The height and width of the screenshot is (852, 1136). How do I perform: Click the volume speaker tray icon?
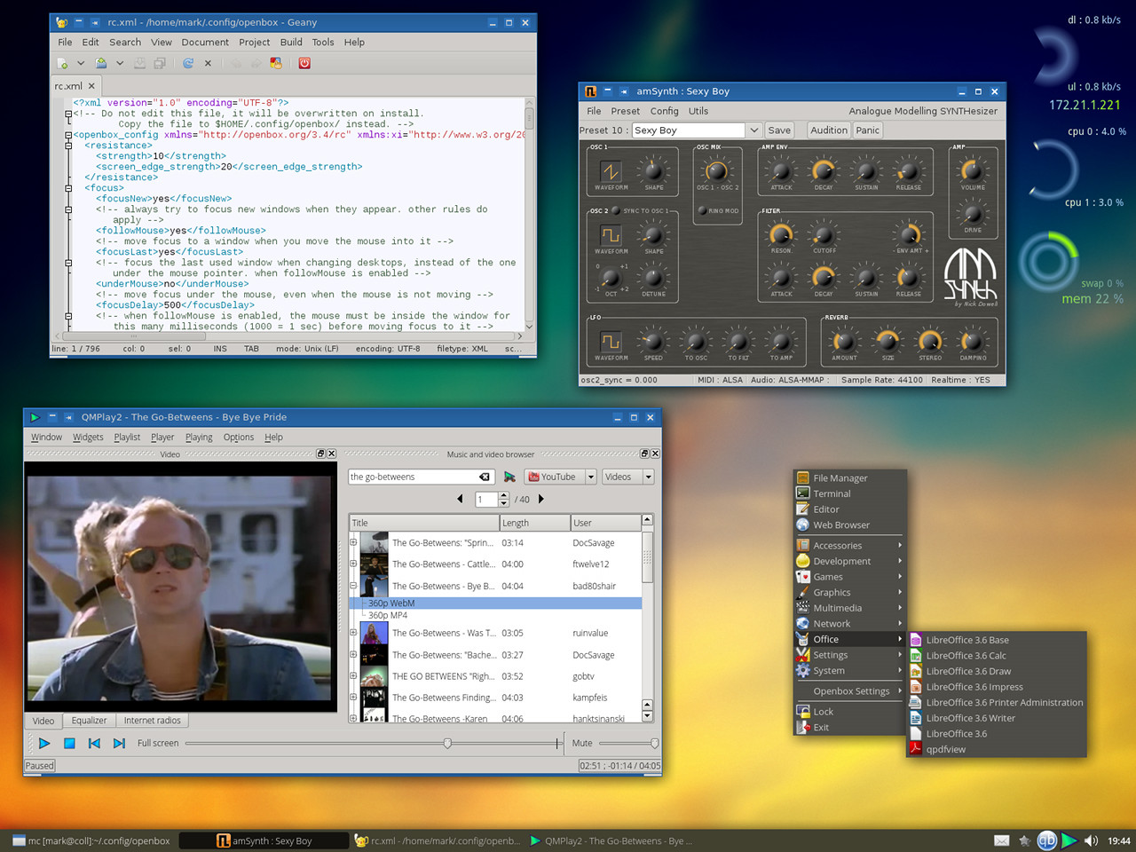[x=1091, y=840]
